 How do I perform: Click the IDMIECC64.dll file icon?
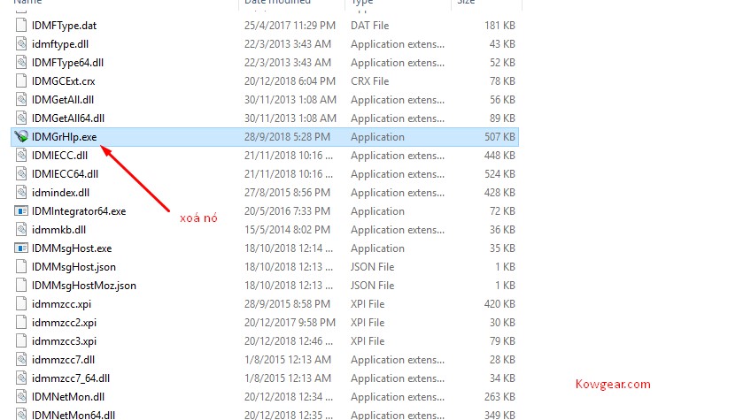[x=21, y=174]
